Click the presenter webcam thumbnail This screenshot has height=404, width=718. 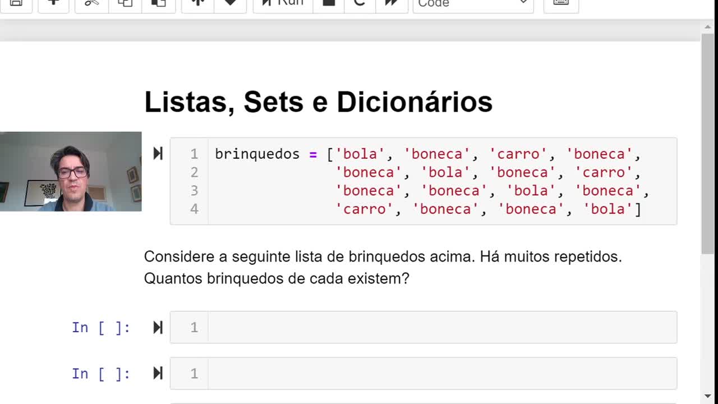click(71, 171)
